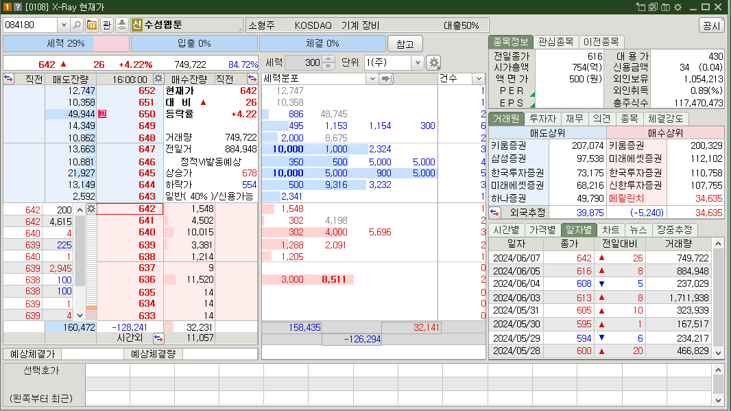
Task: Switch to the 이전종목 tab
Action: pos(601,42)
